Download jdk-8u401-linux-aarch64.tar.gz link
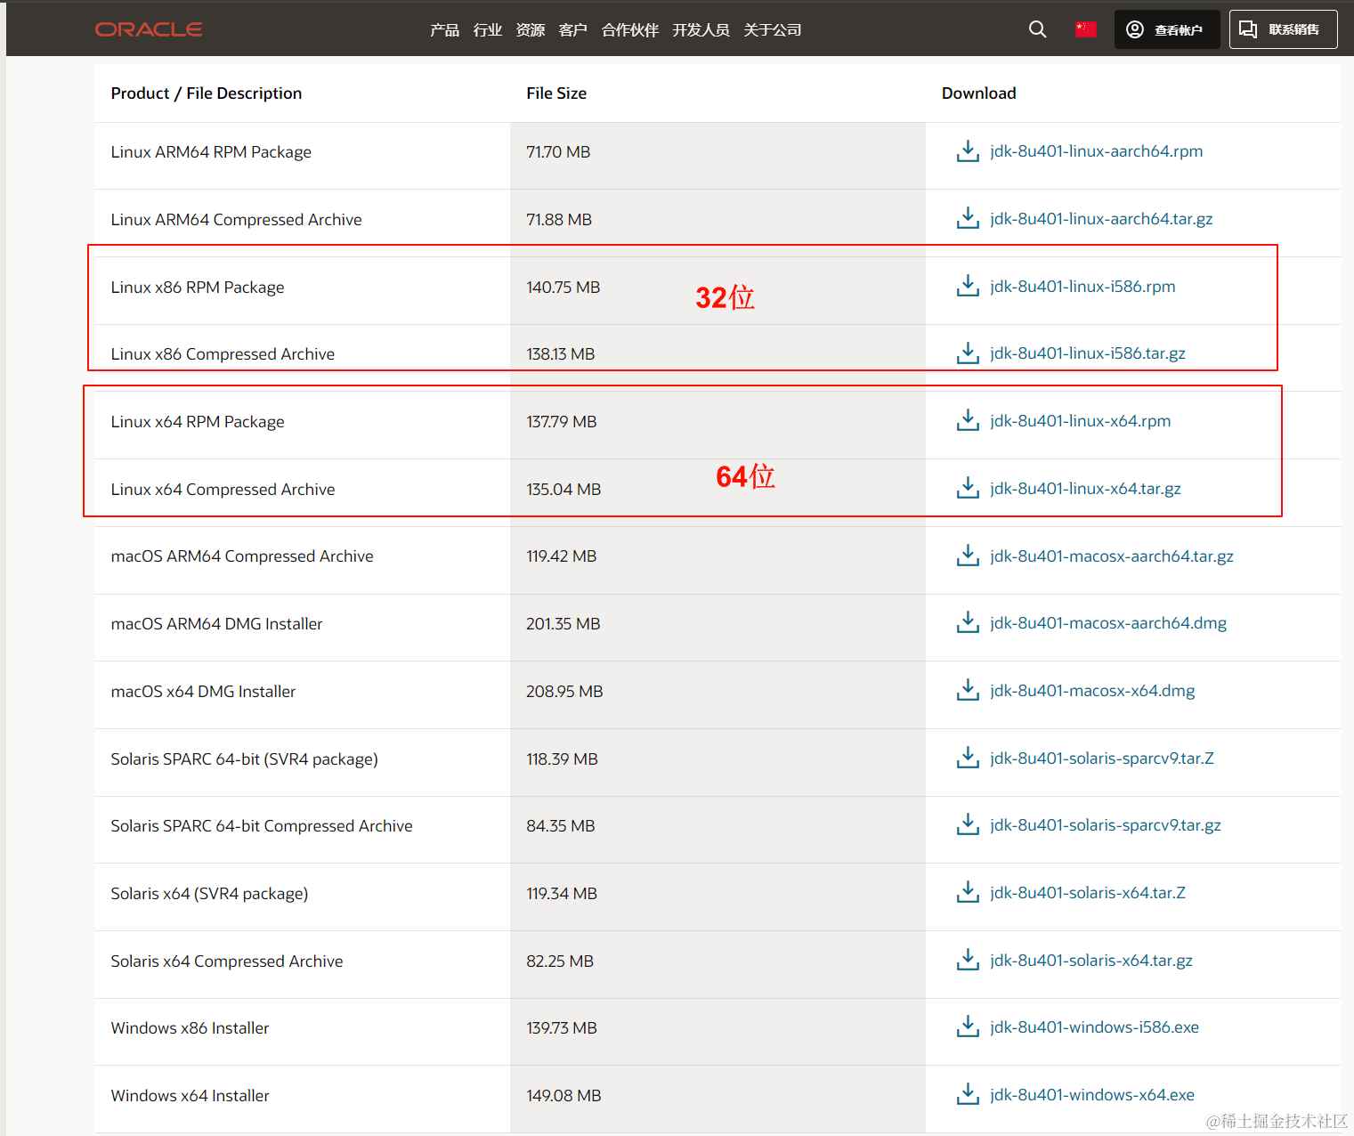This screenshot has width=1354, height=1136. (x=1101, y=219)
